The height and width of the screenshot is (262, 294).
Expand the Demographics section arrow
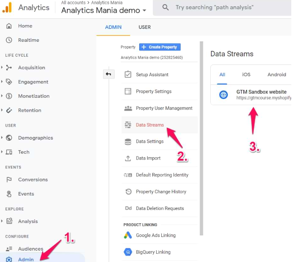[x=2, y=138]
